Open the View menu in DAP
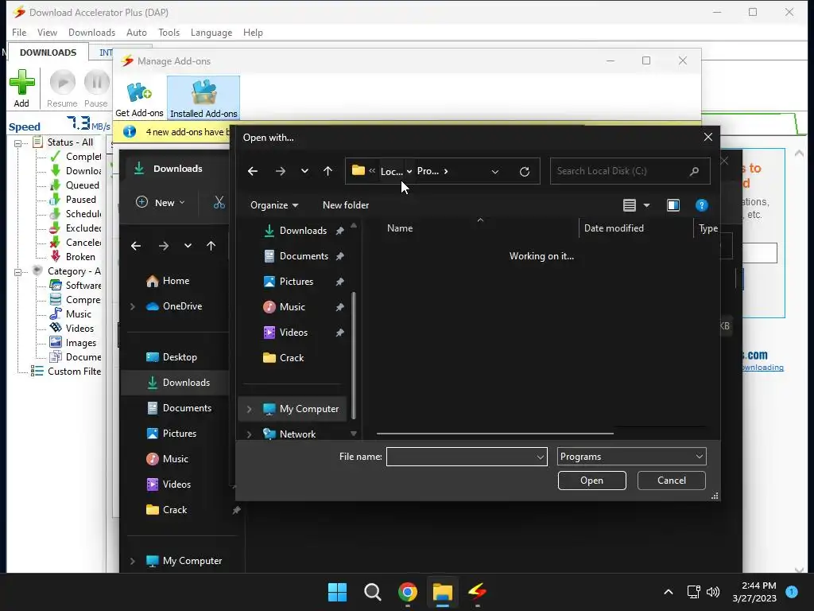Viewport: 814px width, 611px height. click(x=47, y=32)
